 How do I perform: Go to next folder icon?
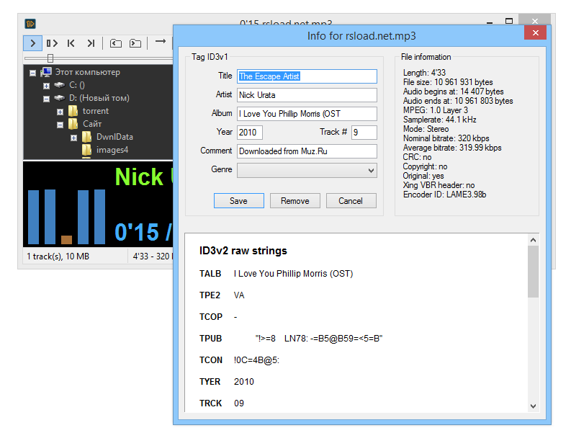tap(135, 43)
